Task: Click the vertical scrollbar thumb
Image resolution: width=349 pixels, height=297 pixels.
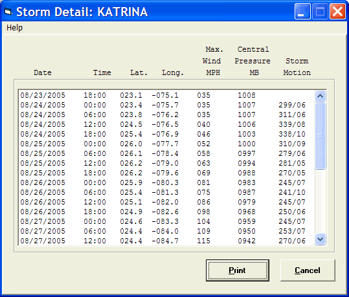Action: pyautogui.click(x=320, y=136)
